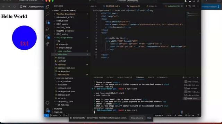Viewport: 222px width, 124px height.
Task: Click the errors and warnings status item
Action: (66, 115)
